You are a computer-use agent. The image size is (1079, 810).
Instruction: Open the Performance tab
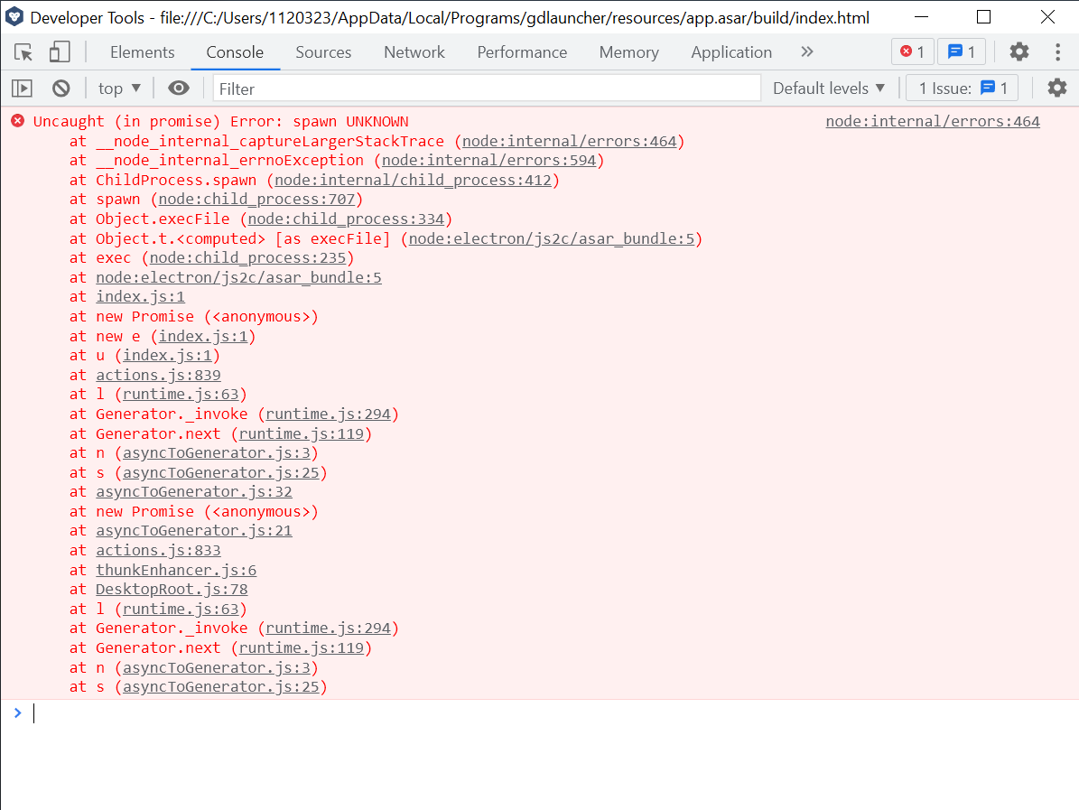522,52
